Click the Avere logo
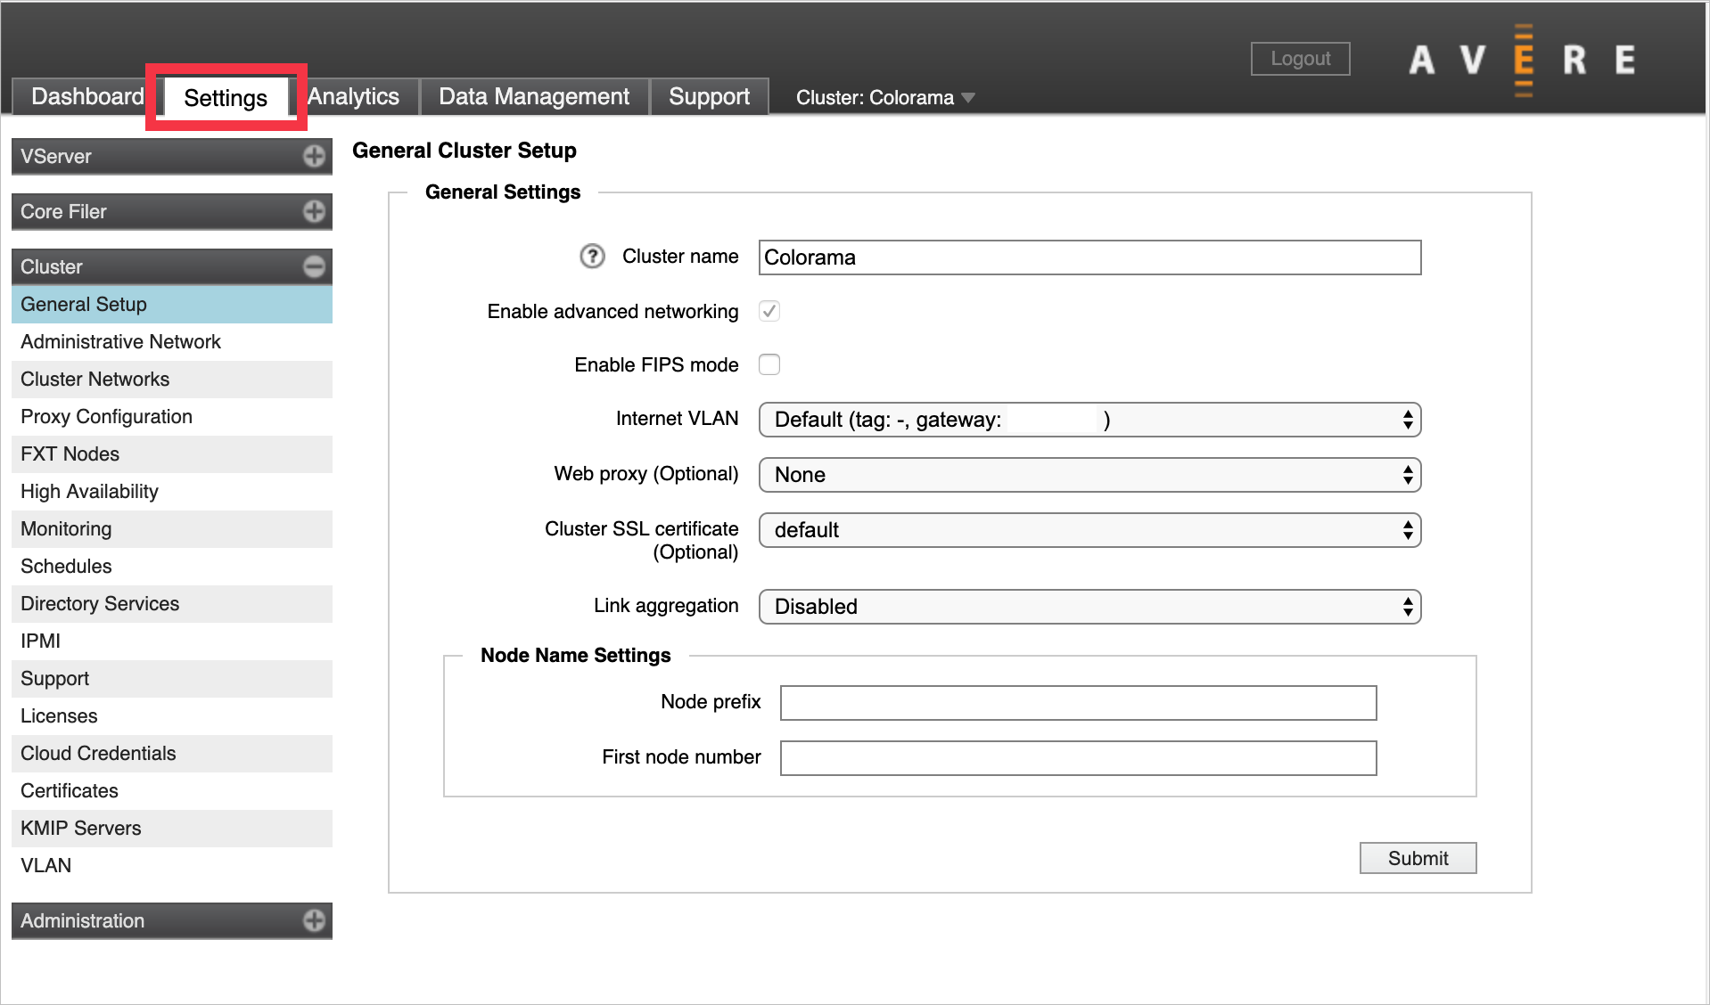Image resolution: width=1710 pixels, height=1005 pixels. [1523, 60]
